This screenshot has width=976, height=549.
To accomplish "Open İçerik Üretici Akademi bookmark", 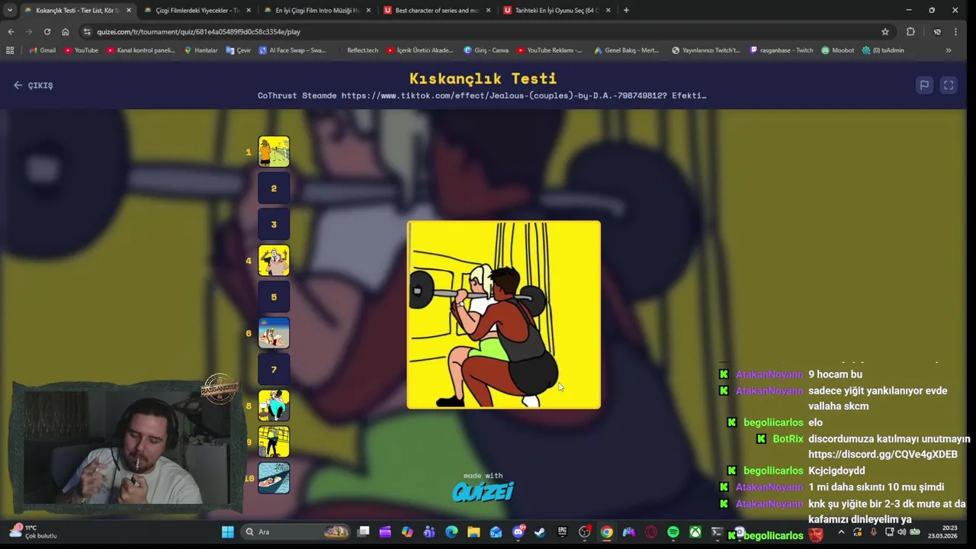I will (x=420, y=50).
